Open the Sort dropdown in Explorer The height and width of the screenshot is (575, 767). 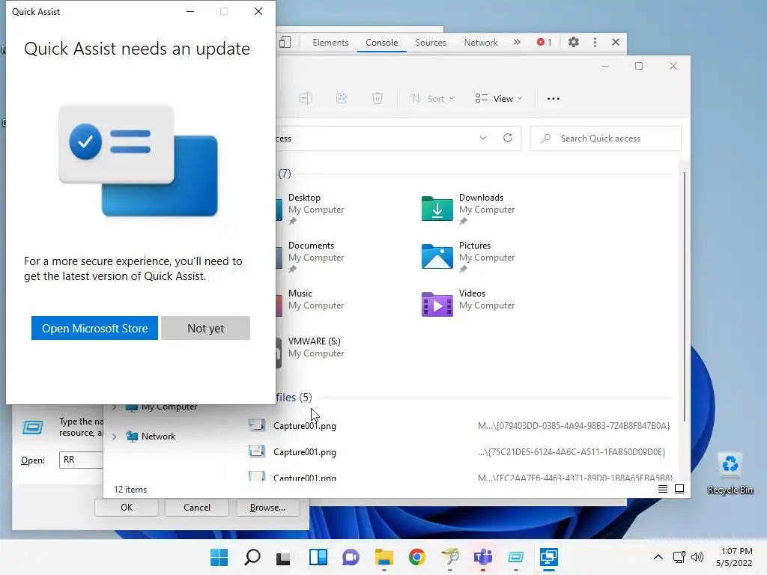[x=432, y=99]
